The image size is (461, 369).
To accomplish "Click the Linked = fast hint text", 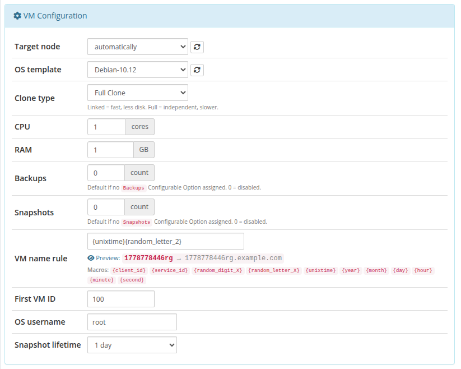I will [153, 107].
